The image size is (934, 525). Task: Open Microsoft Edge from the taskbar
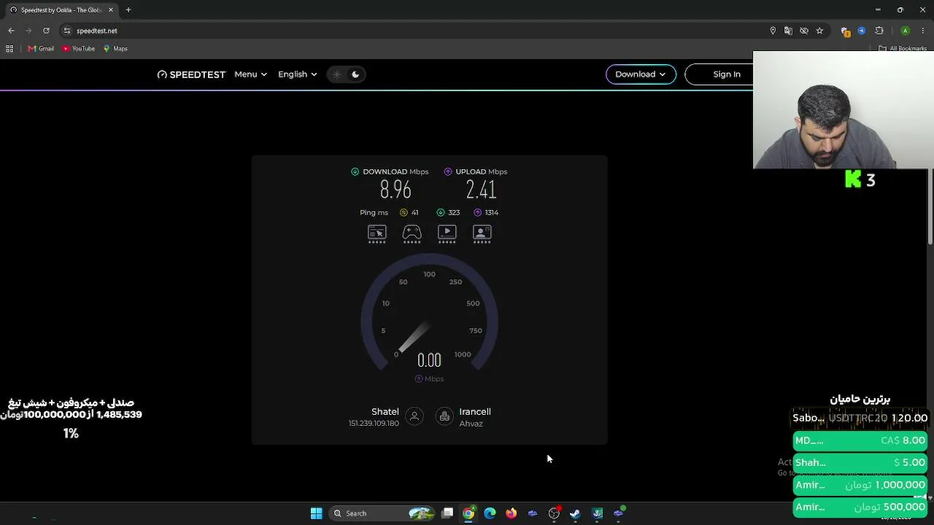pyautogui.click(x=490, y=513)
